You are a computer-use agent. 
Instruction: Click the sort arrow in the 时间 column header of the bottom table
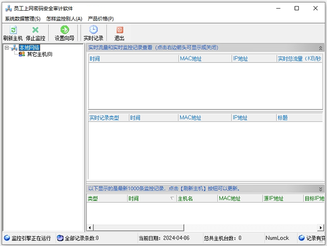[172, 198]
